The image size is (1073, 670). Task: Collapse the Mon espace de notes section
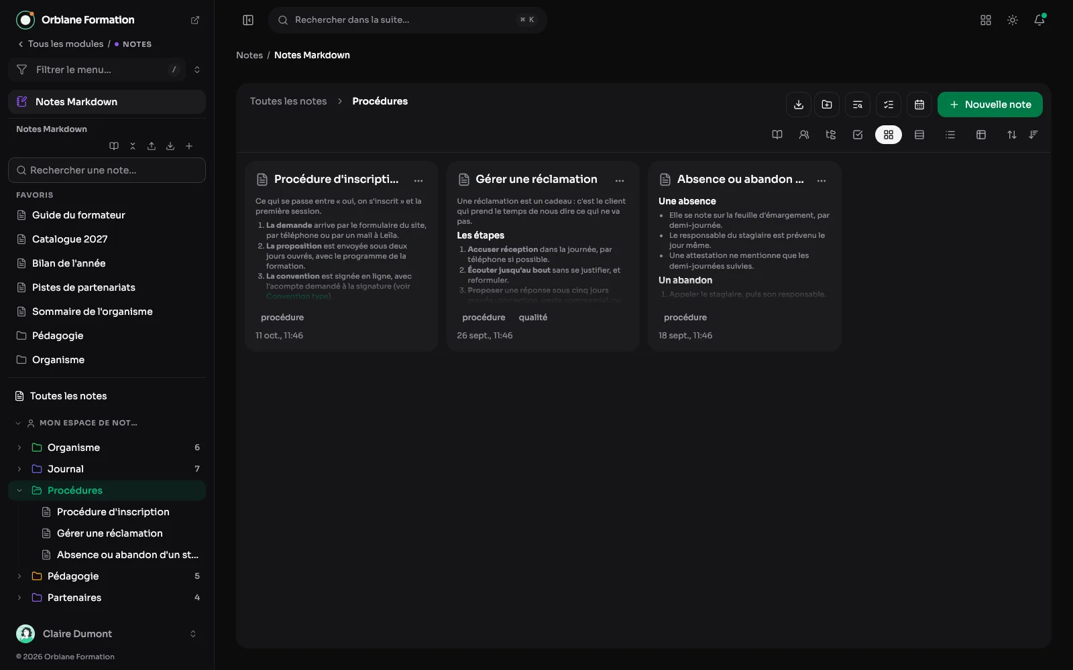[18, 423]
